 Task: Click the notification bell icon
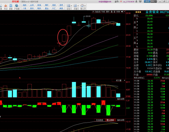coord(136,1)
